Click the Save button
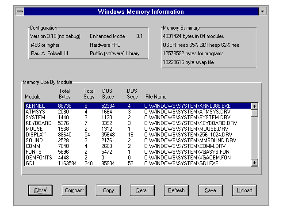This screenshot has height=212, width=283. click(210, 190)
